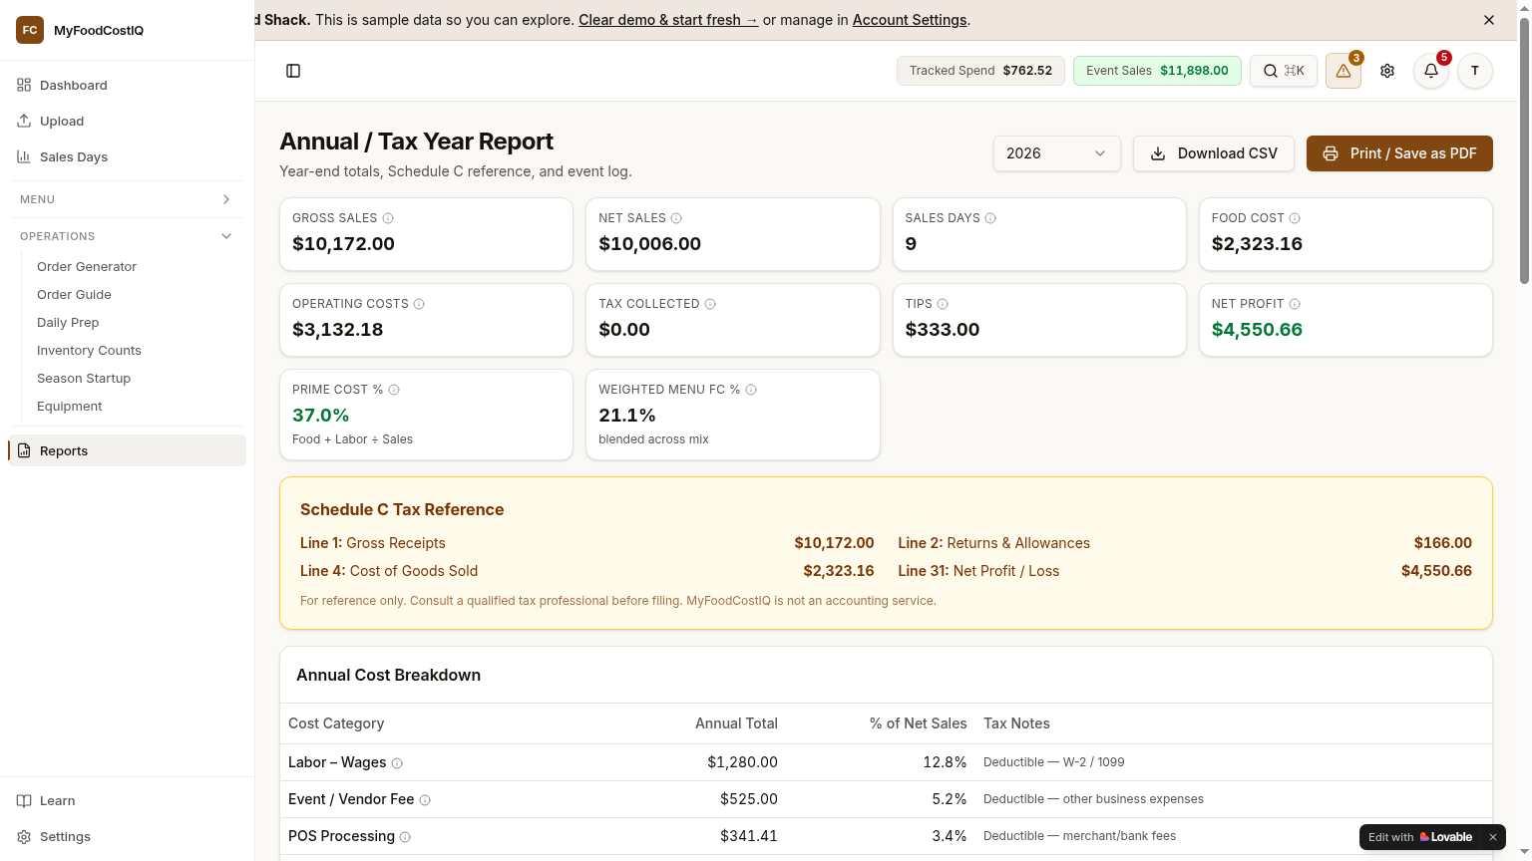This screenshot has width=1532, height=861.
Task: Click Download CSV button
Action: click(1214, 153)
